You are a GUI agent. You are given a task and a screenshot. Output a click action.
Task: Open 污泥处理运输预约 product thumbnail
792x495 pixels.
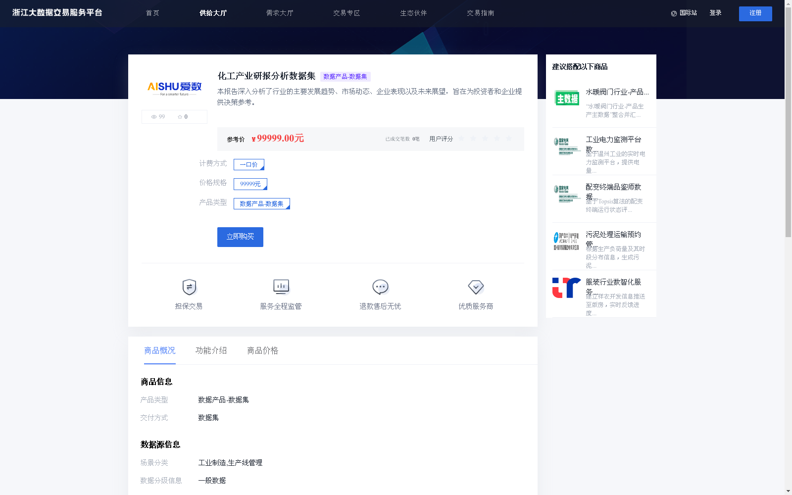tap(567, 241)
